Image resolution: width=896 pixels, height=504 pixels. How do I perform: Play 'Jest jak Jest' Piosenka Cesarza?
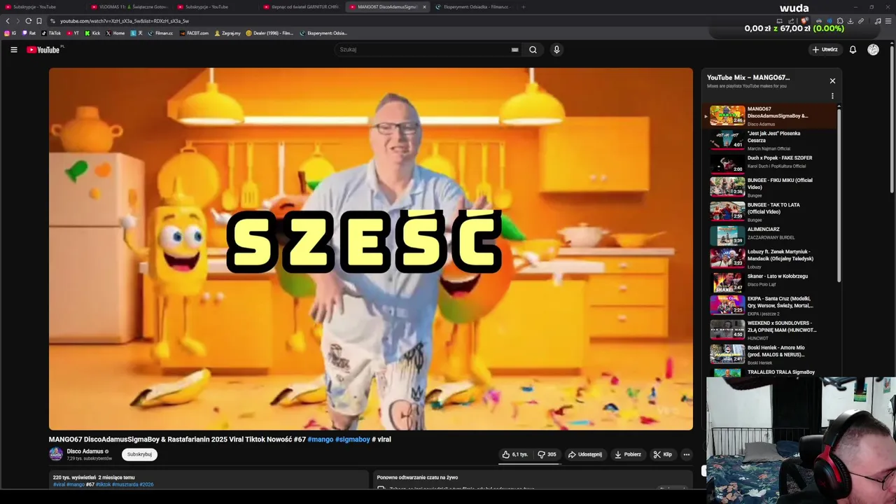[x=770, y=141]
